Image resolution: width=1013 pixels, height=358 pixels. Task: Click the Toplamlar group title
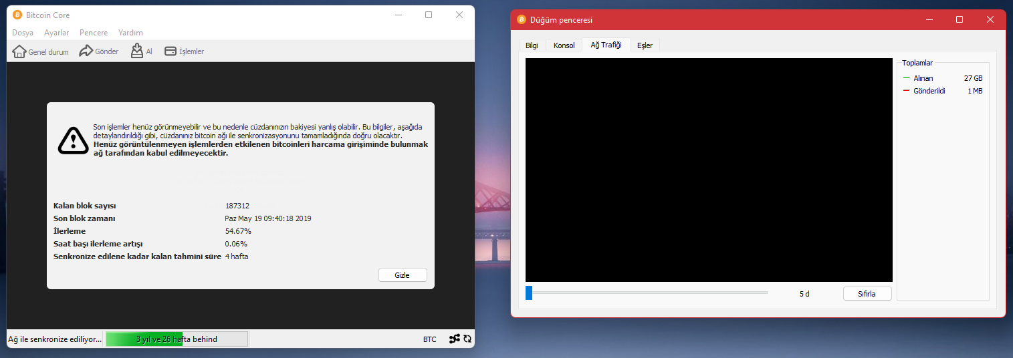917,63
